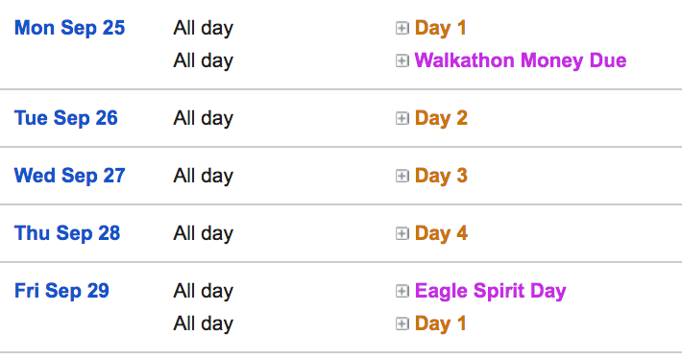Expand the Day 3 event plus icon
This screenshot has height=359, width=682.
[x=402, y=176]
